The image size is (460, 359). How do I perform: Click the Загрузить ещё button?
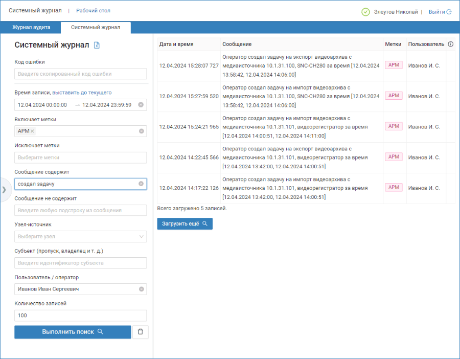point(185,223)
